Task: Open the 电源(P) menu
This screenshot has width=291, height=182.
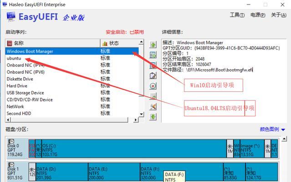Action: [x=258, y=15]
